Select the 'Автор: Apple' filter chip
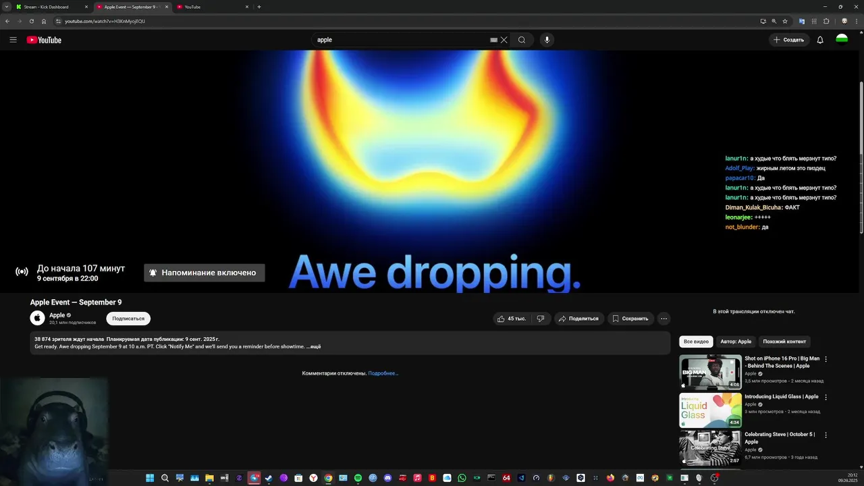Screen dimensions: 864x486 [x=736, y=342]
